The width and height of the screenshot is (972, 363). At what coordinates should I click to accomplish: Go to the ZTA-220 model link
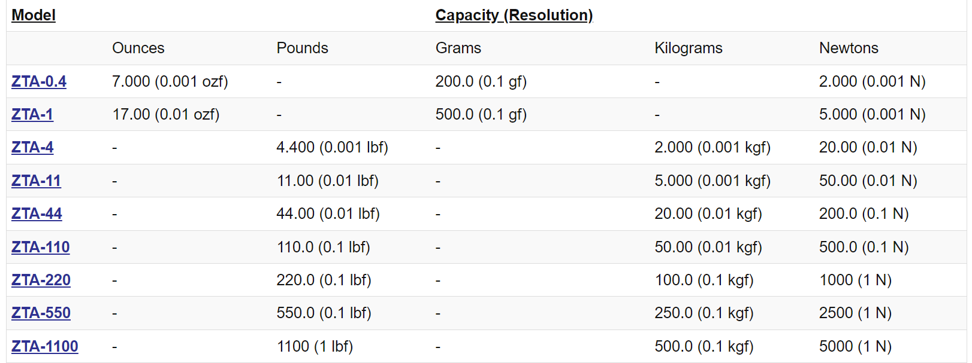41,280
